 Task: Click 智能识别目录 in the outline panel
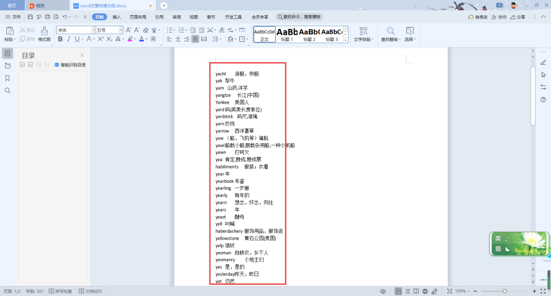click(x=70, y=65)
